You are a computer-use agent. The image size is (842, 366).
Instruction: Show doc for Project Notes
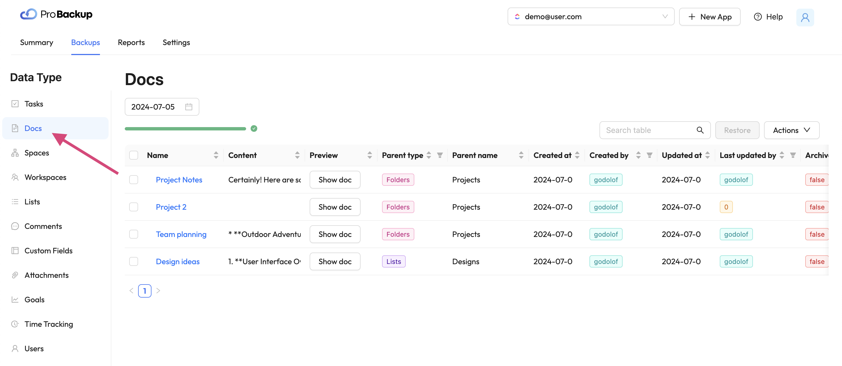(x=335, y=180)
